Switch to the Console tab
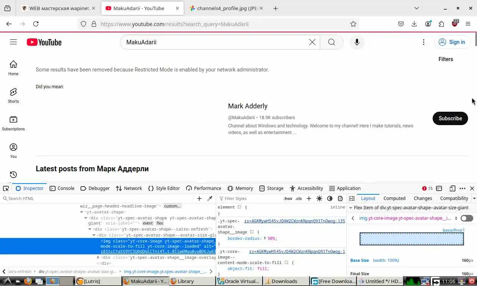Screen dimensions: 477x286 (62, 188)
